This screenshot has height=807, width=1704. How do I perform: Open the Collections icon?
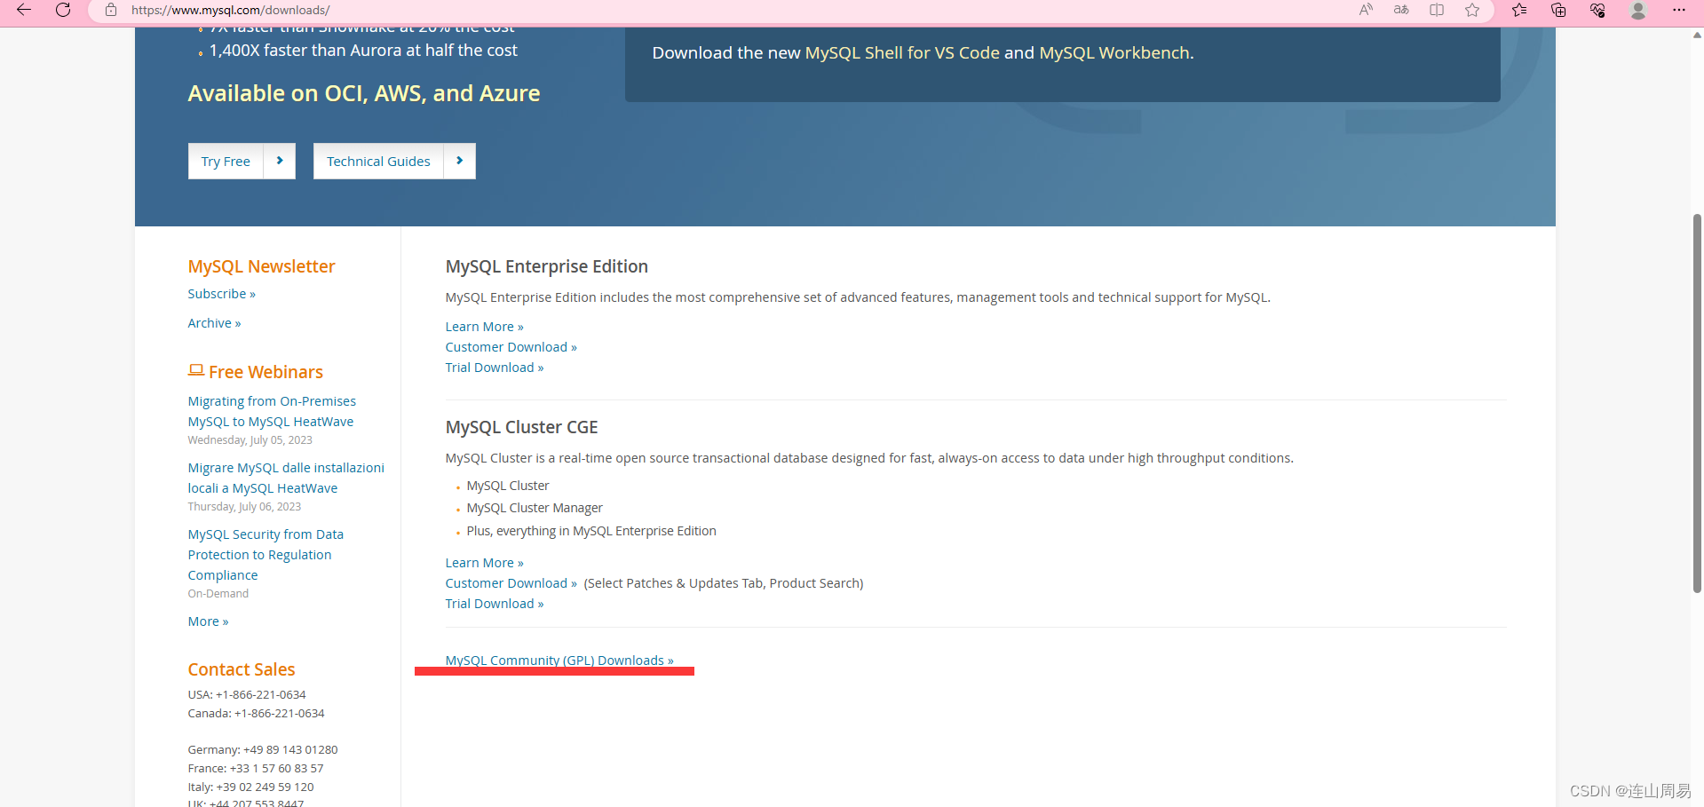(1558, 10)
